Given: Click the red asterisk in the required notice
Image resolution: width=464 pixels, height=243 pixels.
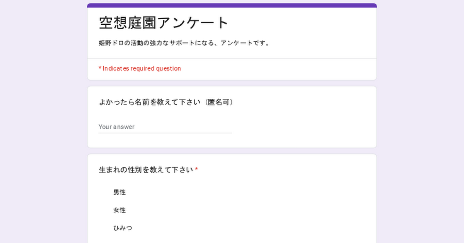Looking at the screenshot, I should click(x=100, y=68).
